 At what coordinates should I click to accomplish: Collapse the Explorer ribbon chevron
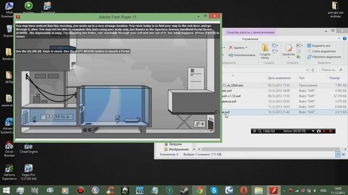click(x=339, y=38)
